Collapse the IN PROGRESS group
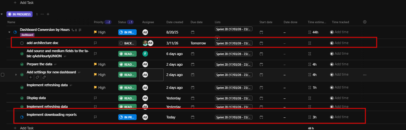The height and width of the screenshot is (130, 406). click(2, 14)
